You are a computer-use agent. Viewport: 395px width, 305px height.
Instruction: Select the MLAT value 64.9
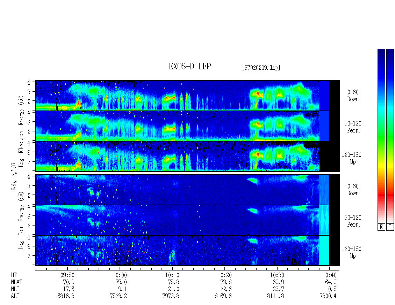[331, 282]
